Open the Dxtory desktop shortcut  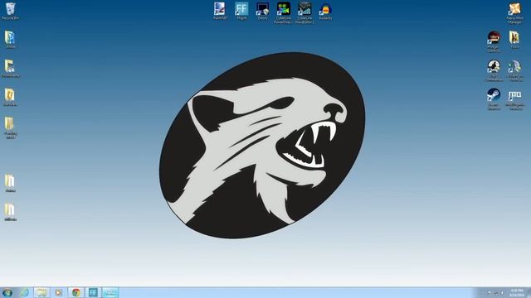tap(262, 11)
